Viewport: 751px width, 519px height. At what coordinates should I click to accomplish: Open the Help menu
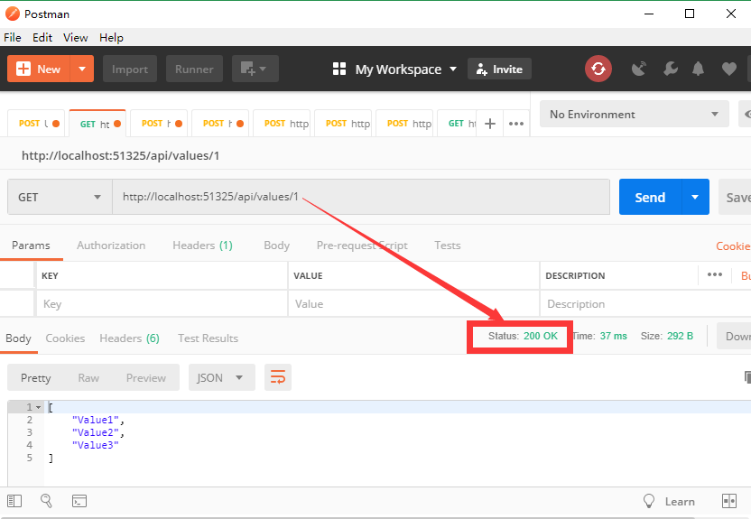pos(111,37)
